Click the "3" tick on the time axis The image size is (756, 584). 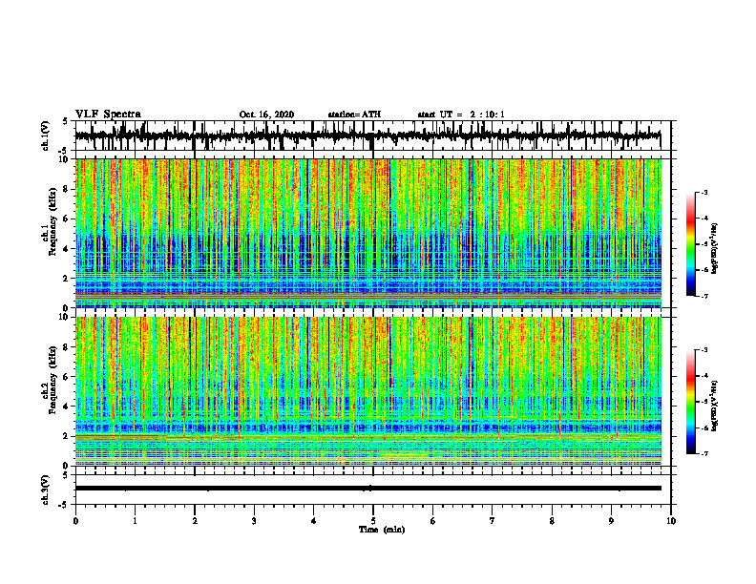click(x=254, y=521)
